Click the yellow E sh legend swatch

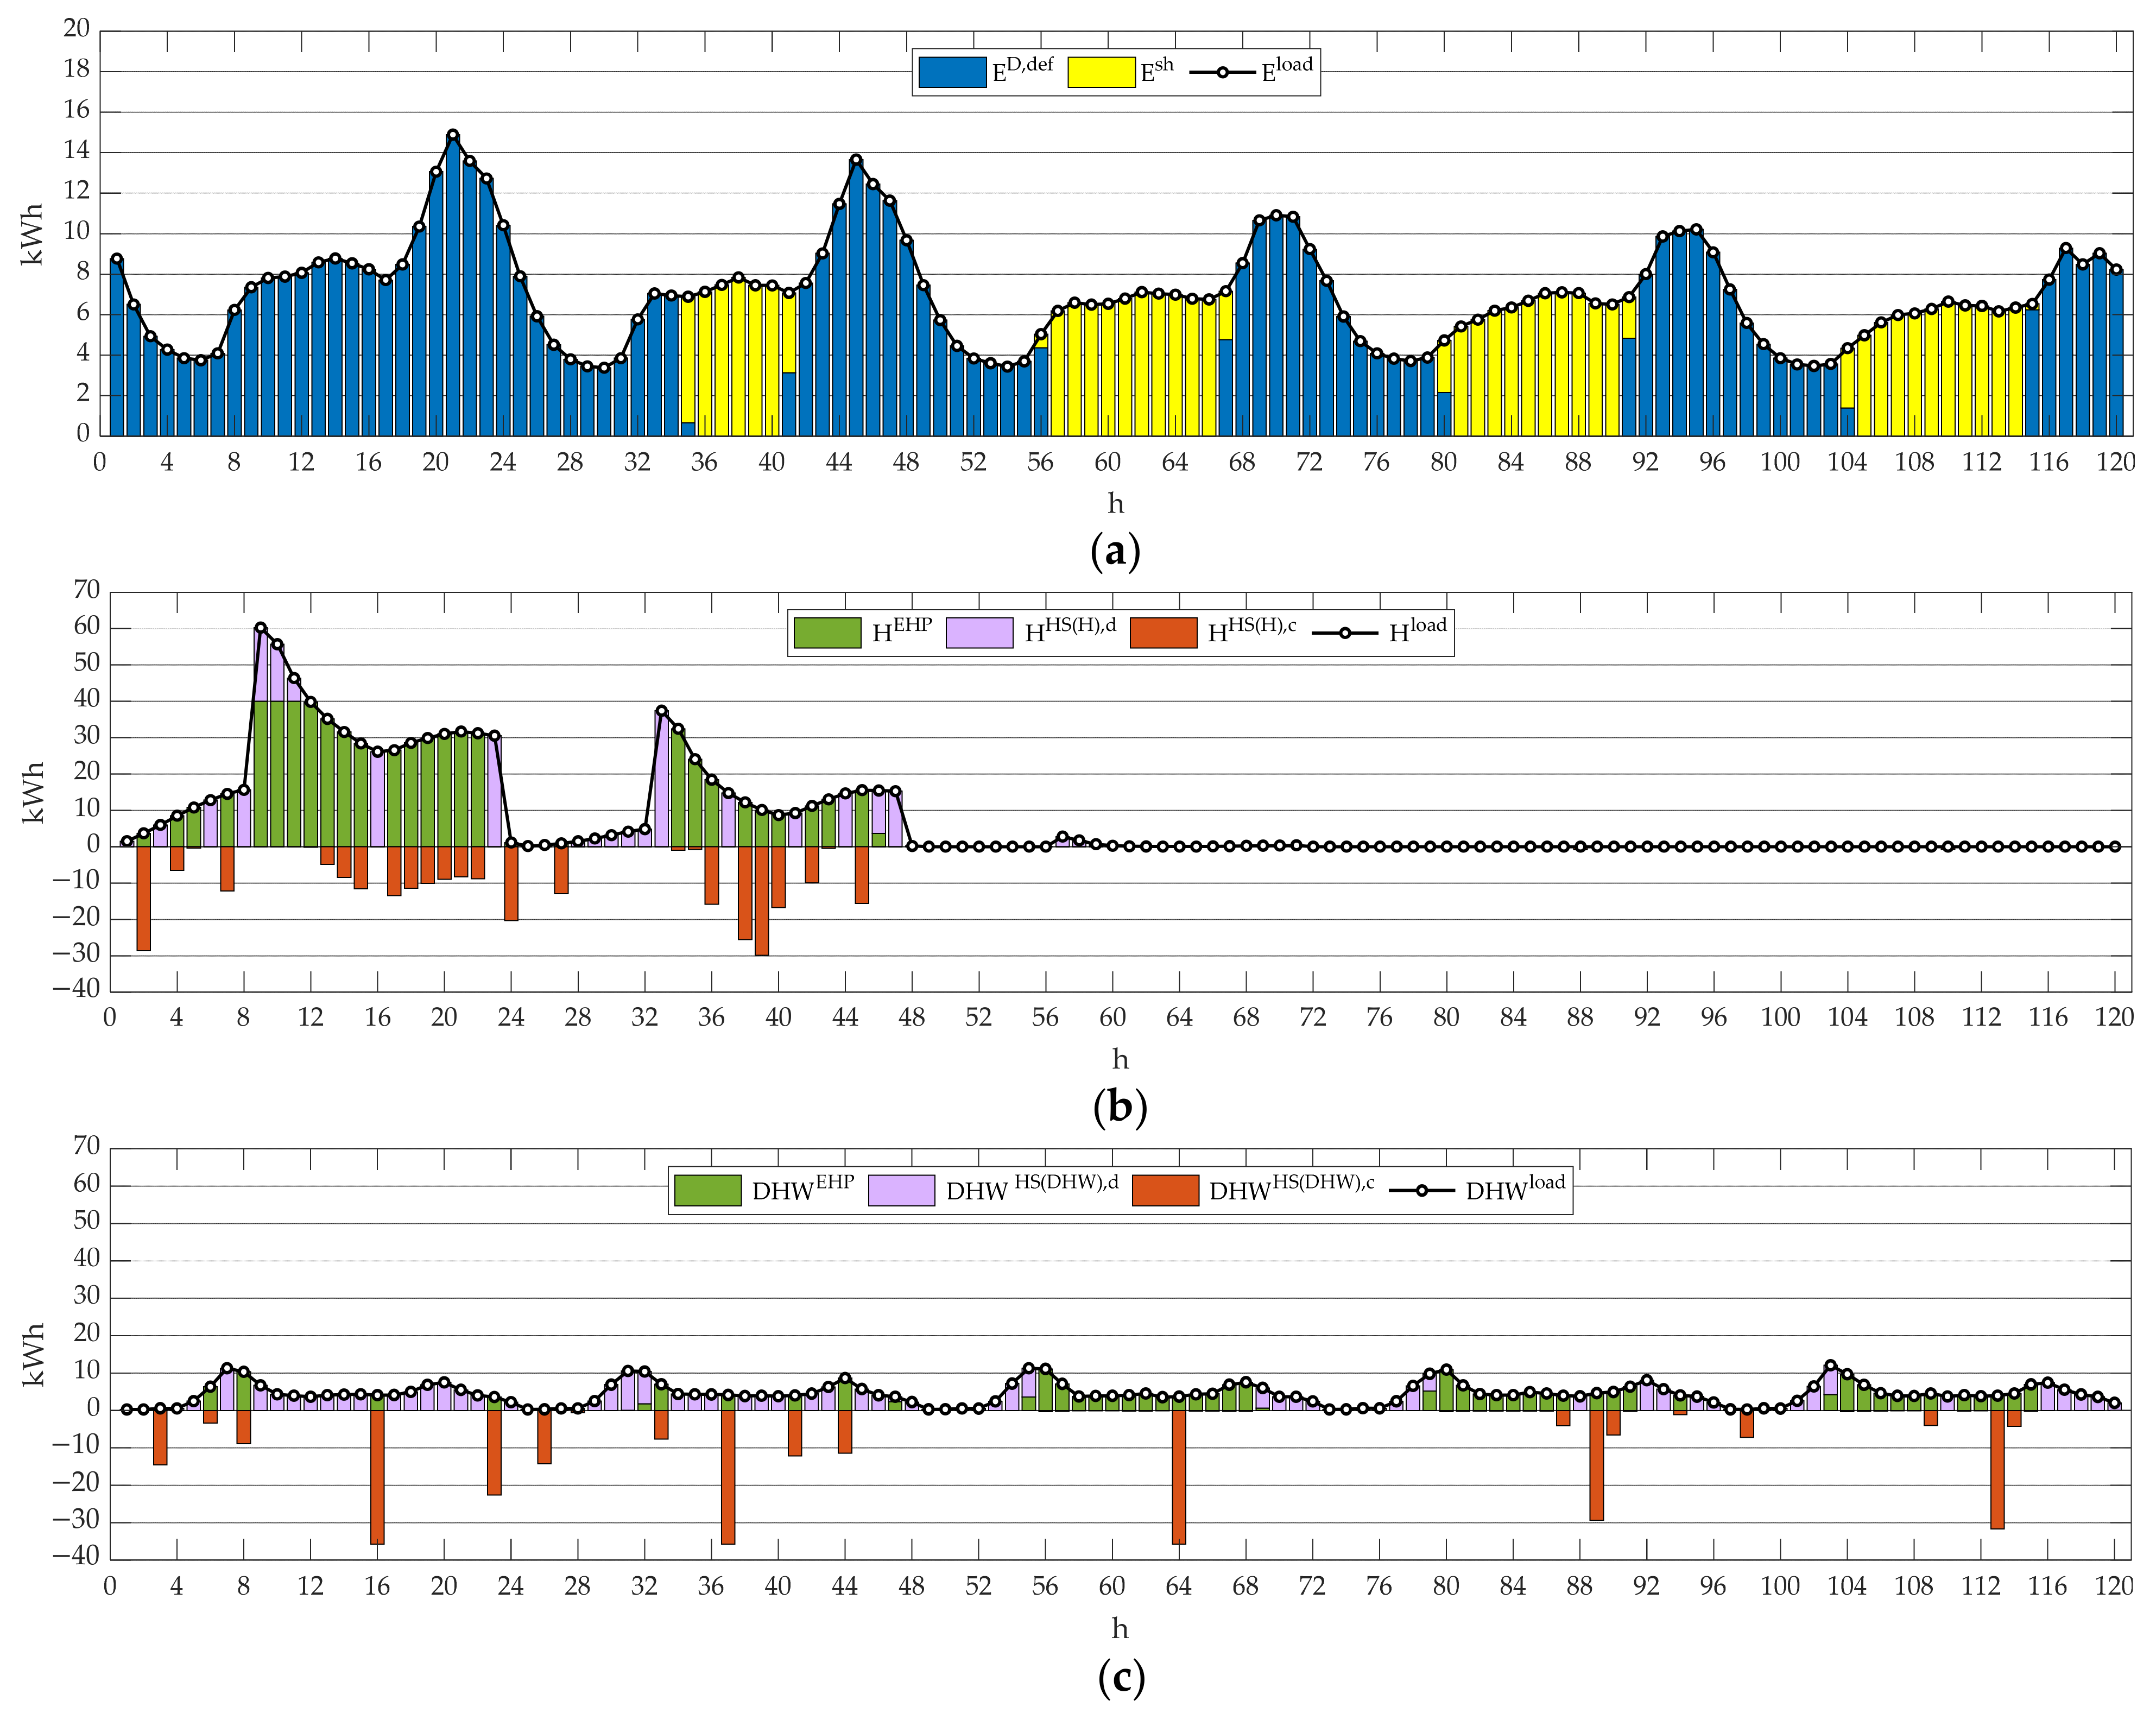[x=1101, y=72]
